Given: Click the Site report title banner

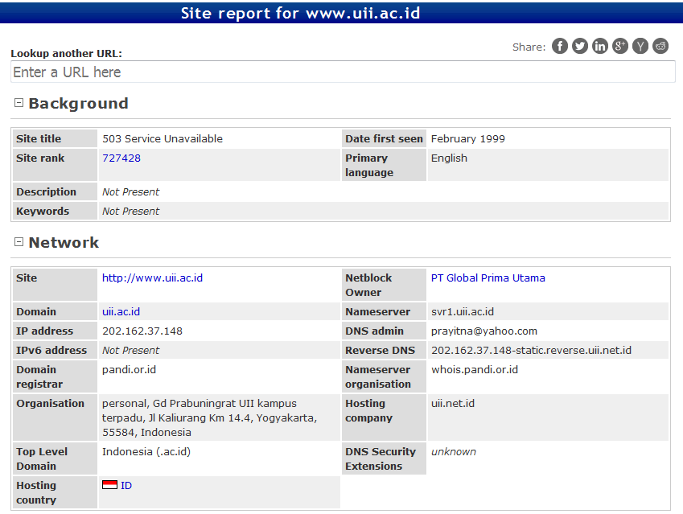Looking at the screenshot, I should coord(300,13).
